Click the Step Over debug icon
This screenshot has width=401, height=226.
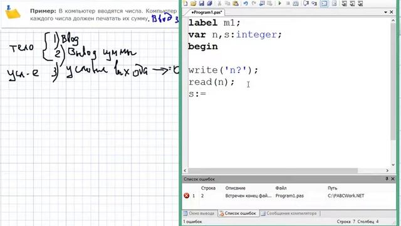306,3
